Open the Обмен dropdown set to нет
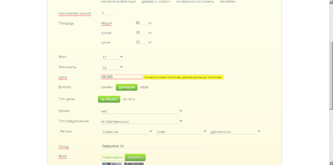Viewport: 333px width, 165px height. point(142,111)
